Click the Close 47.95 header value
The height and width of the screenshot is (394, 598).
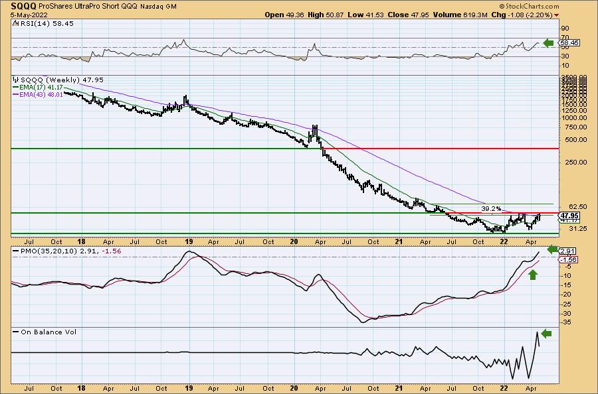click(409, 15)
